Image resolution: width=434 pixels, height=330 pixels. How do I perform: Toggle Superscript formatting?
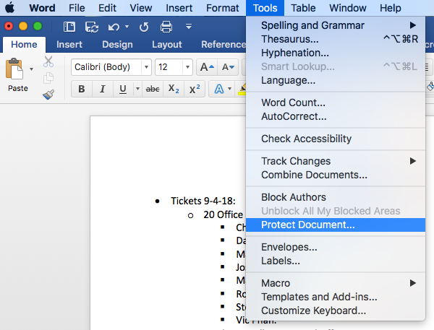(195, 89)
